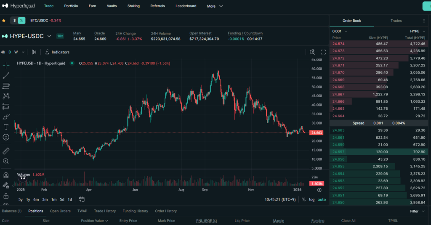The image size is (431, 225).
Task: Open the More menu dropdown
Action: (x=215, y=6)
